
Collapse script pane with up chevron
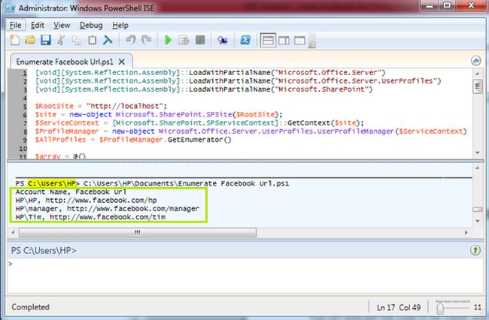coord(476,60)
